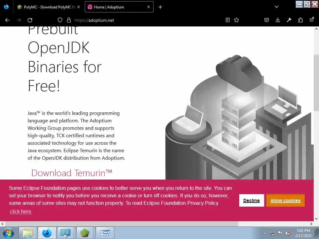Toggle reader view in the address bar
Image resolution: width=319 pixels, height=239 pixels.
228,20
